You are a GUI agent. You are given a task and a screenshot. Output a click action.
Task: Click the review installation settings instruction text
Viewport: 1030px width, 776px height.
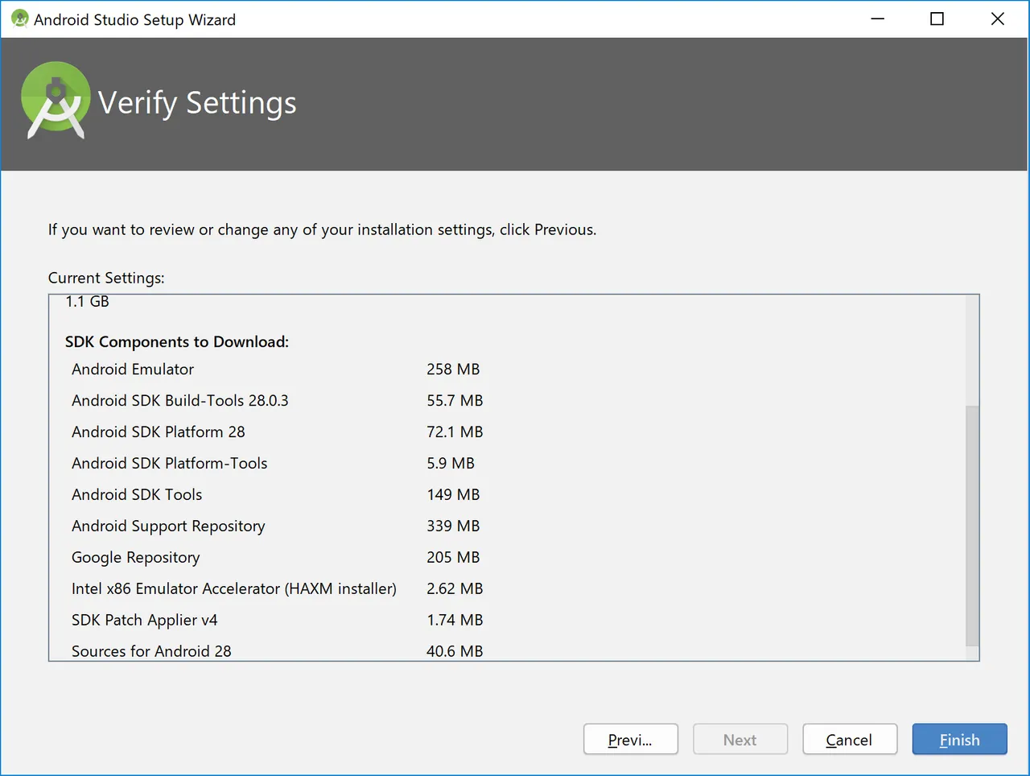[x=322, y=229]
